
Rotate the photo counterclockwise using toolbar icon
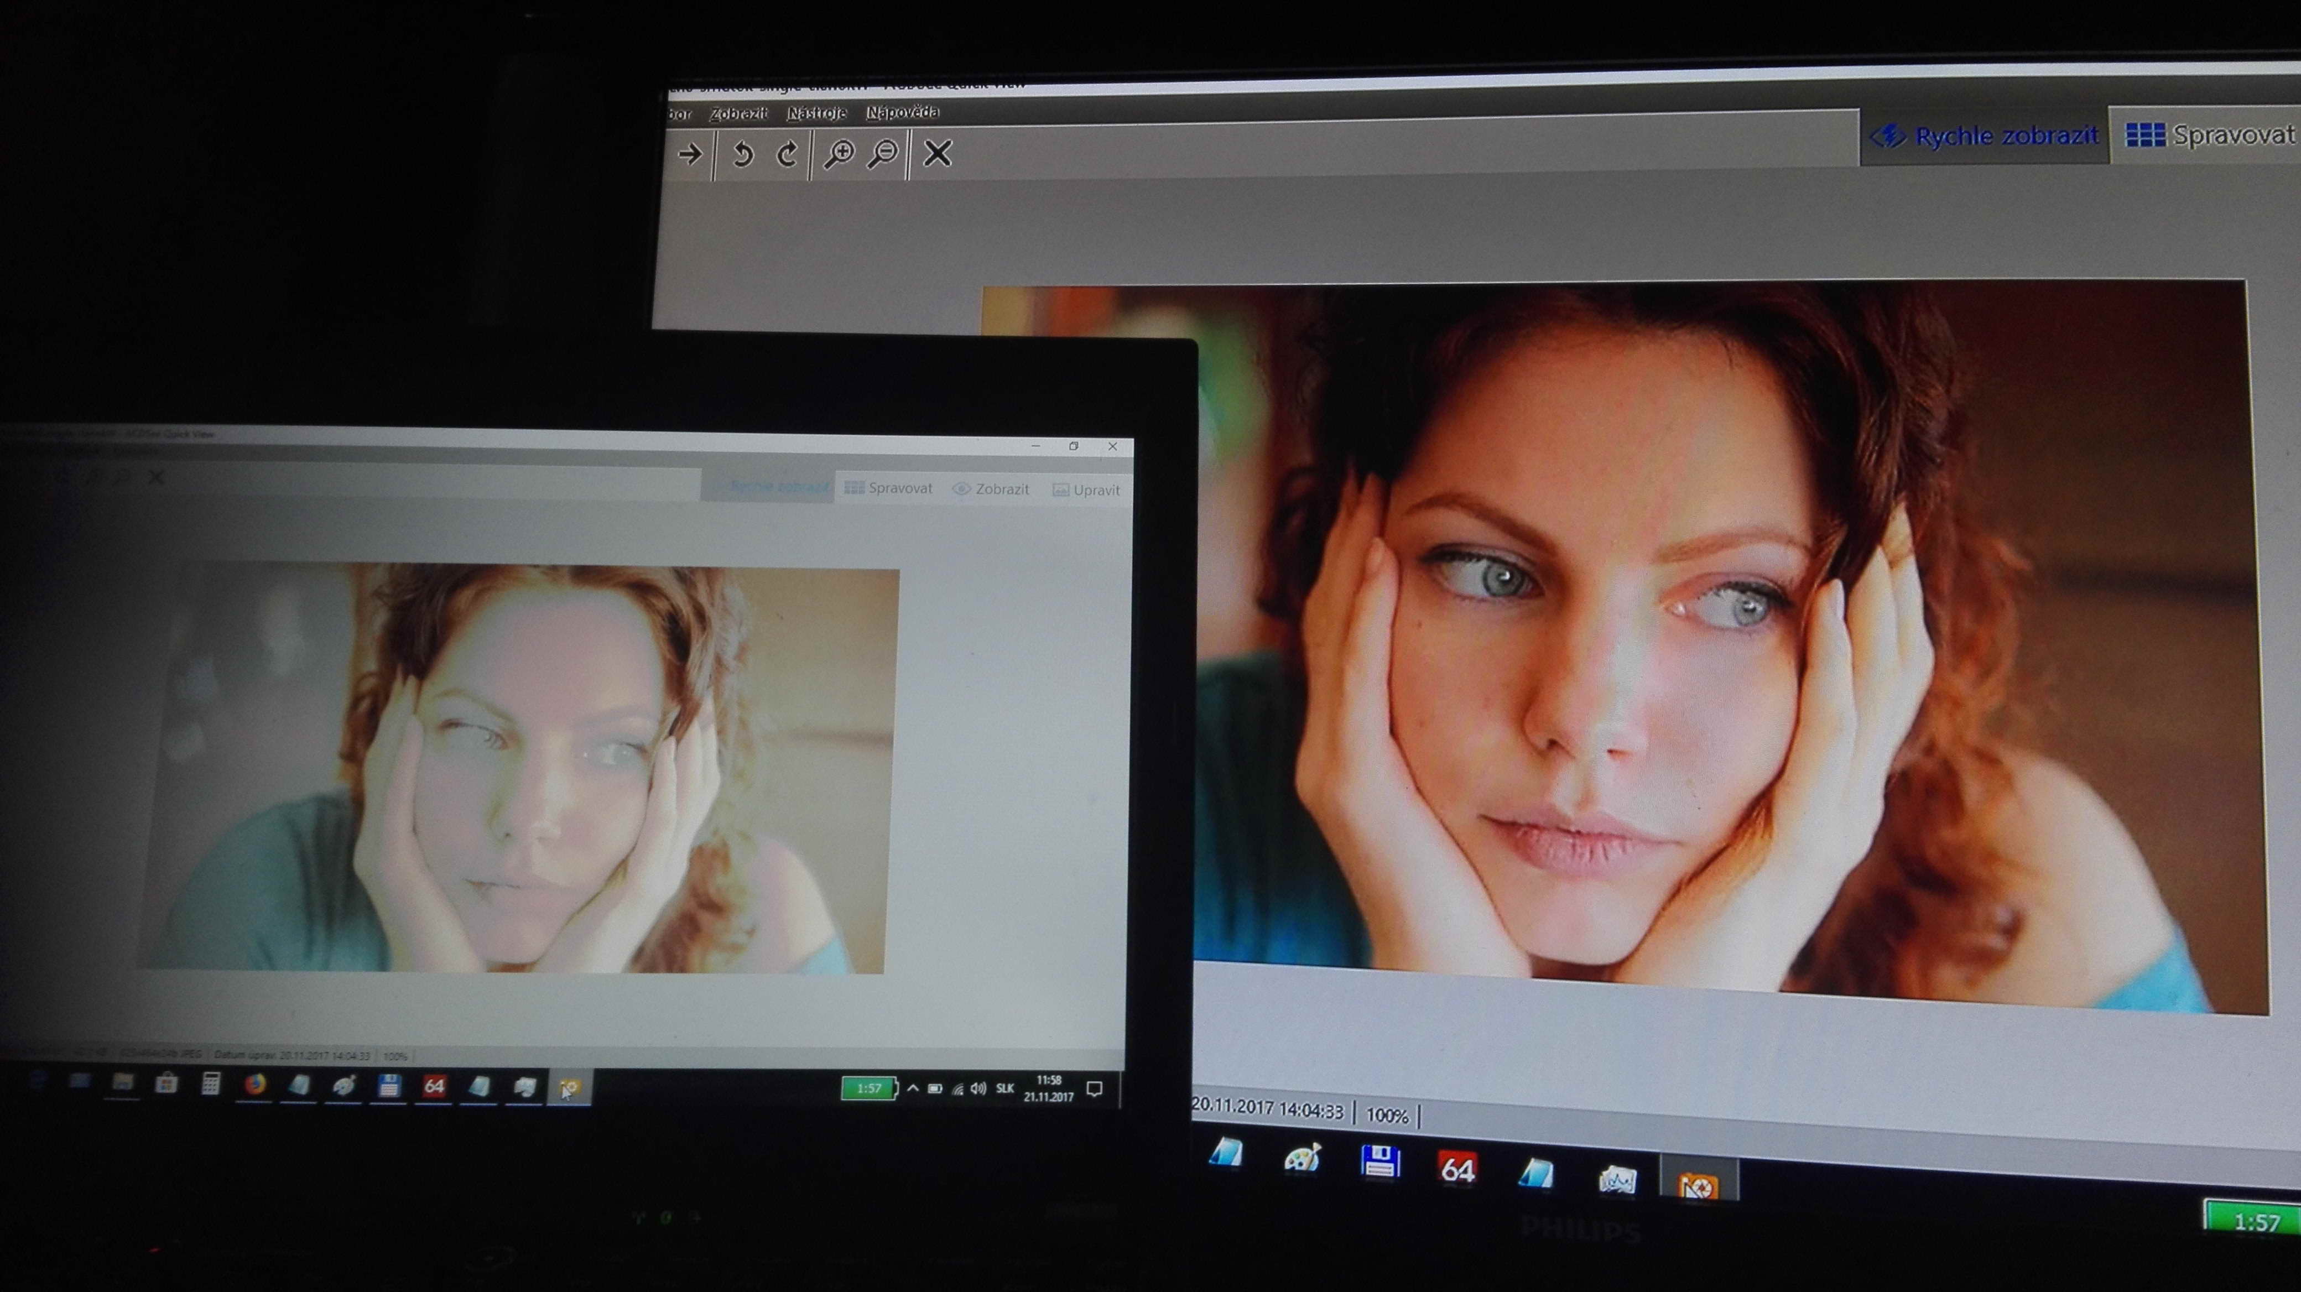[x=742, y=154]
